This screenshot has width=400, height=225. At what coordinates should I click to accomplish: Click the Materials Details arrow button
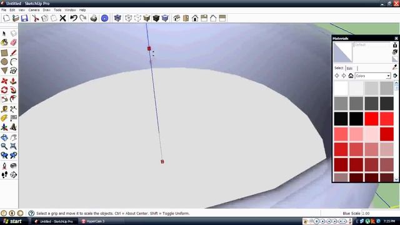[395, 76]
